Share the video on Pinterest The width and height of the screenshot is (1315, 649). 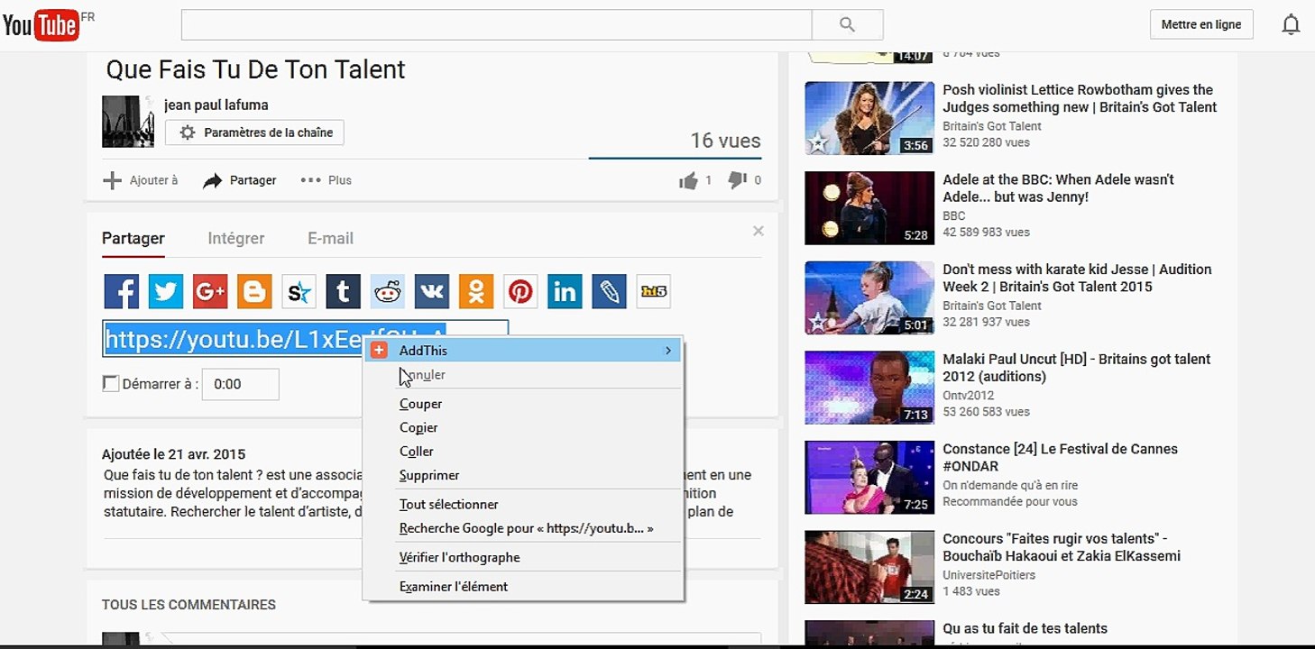click(520, 291)
